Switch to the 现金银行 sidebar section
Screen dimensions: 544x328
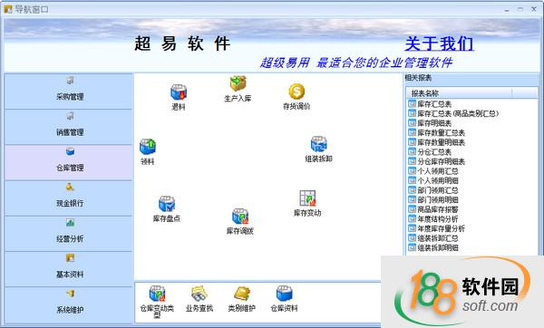pyautogui.click(x=69, y=198)
